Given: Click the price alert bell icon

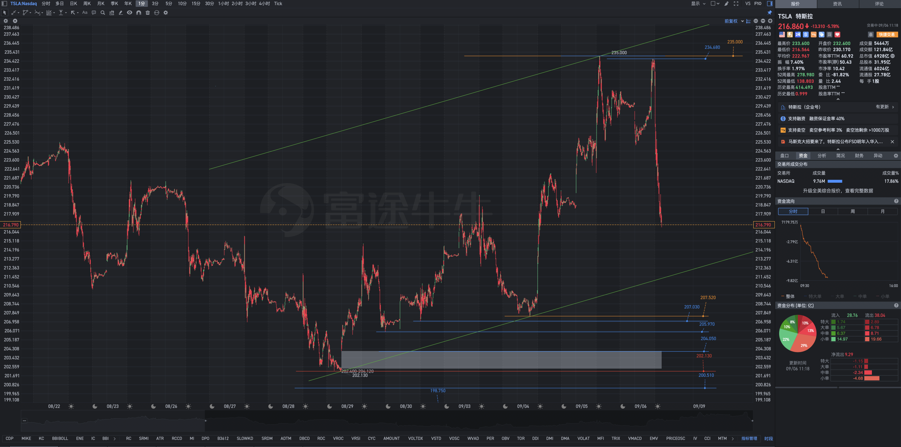Looking at the screenshot, I should pos(870,35).
